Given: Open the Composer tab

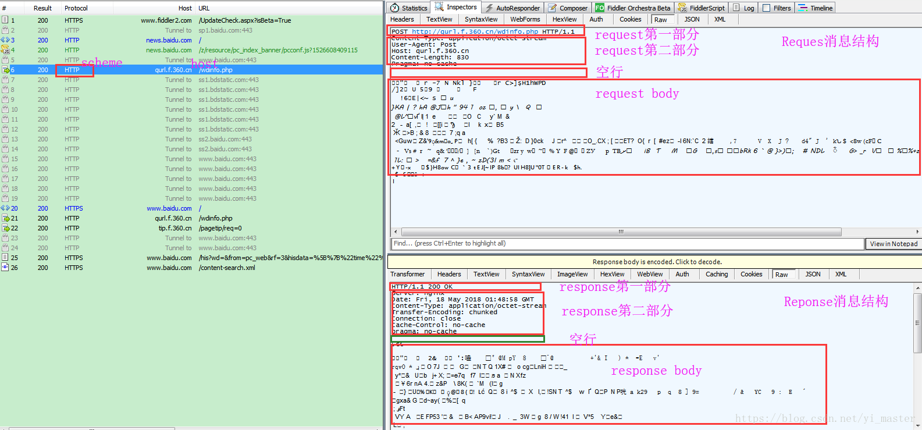Looking at the screenshot, I should click(x=568, y=8).
